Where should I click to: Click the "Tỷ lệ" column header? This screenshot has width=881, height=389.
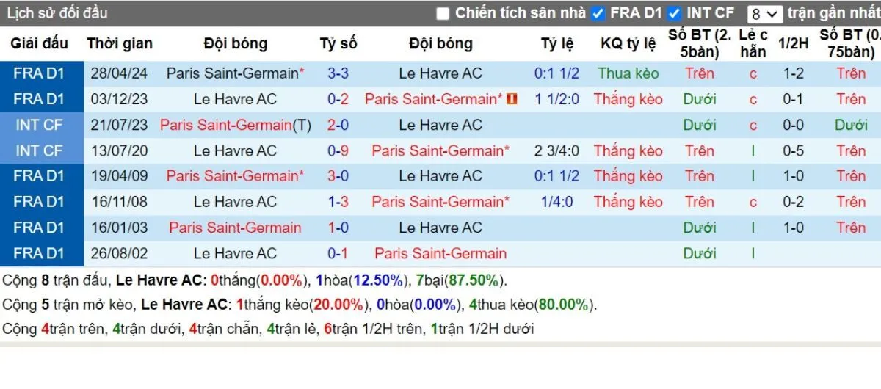tap(557, 43)
